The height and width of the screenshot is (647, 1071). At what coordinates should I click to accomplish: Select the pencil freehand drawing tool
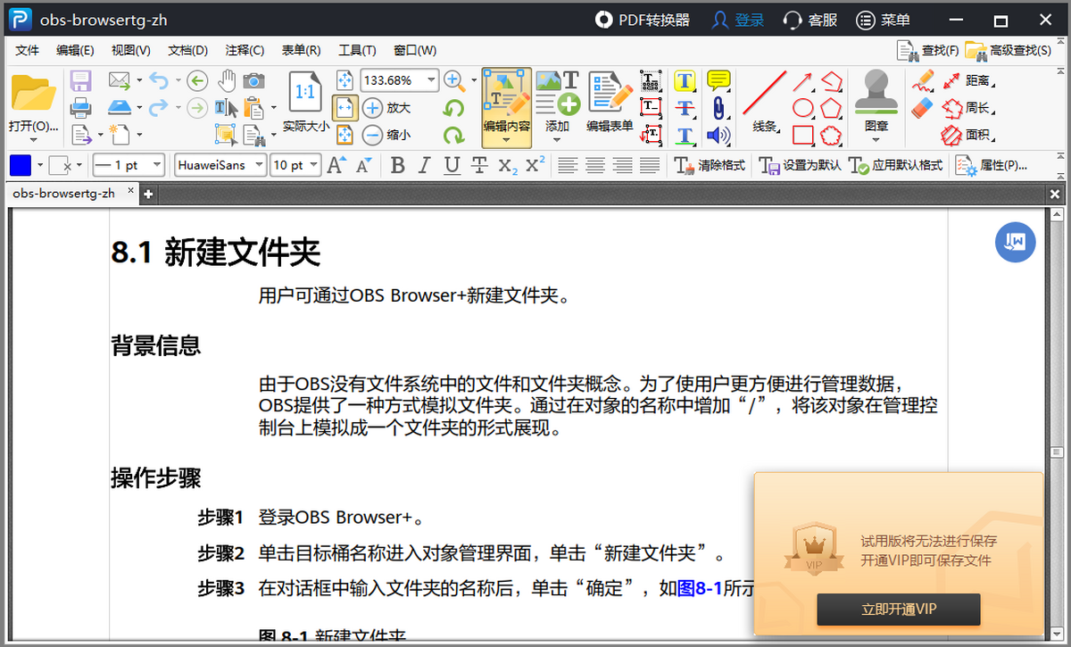[x=922, y=81]
